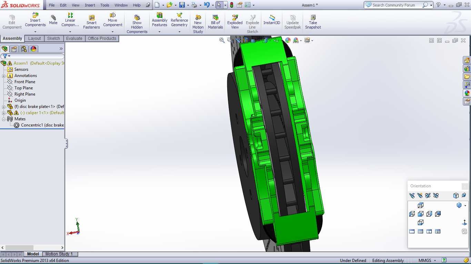Switch to the Evaluate tab
The image size is (471, 264).
(x=74, y=38)
